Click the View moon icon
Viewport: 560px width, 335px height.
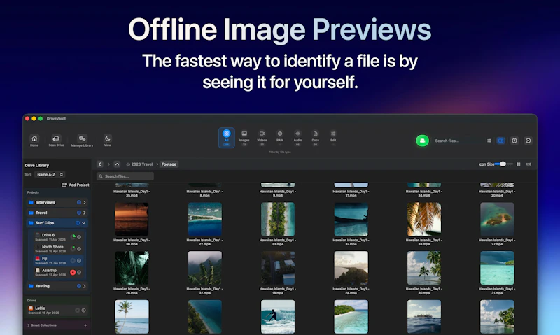pos(108,140)
